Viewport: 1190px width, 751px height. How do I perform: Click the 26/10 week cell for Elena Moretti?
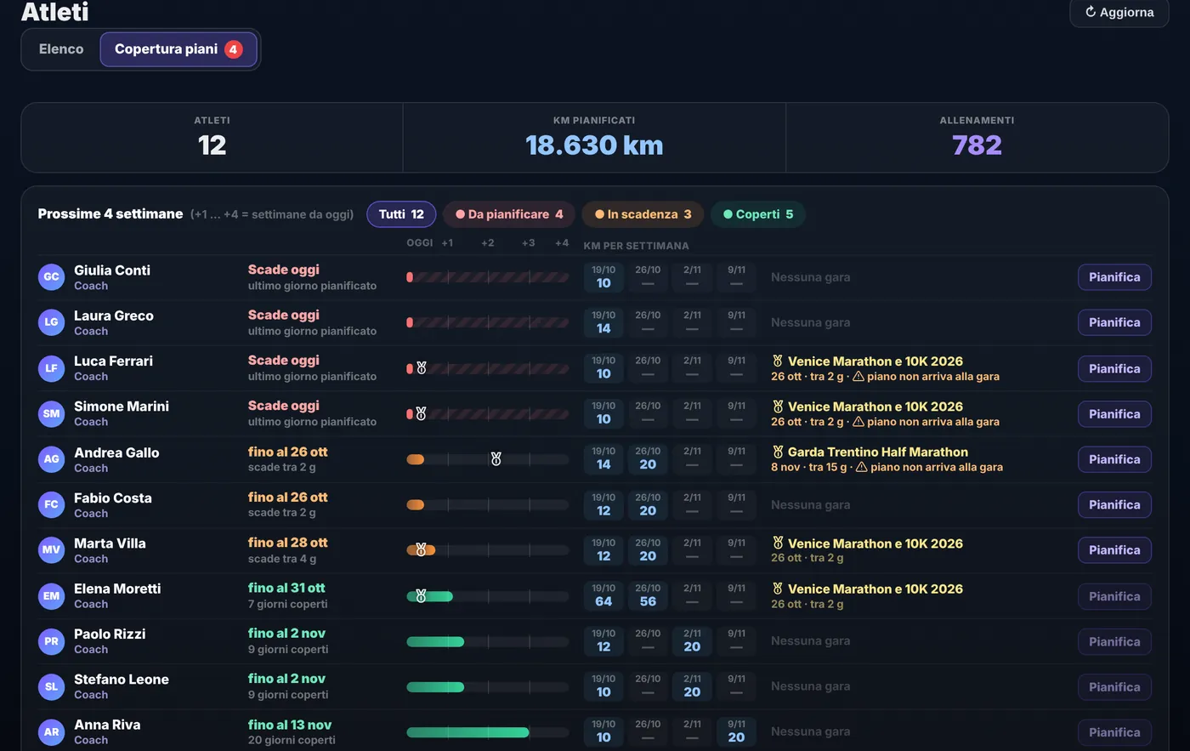point(648,595)
